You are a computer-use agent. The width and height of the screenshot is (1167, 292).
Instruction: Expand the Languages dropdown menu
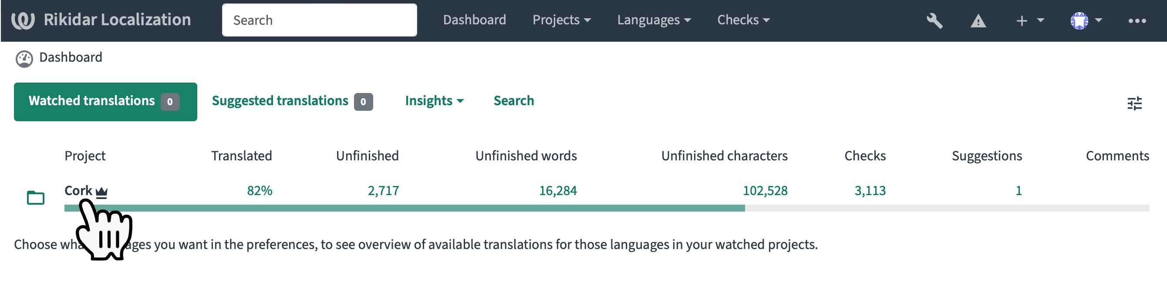click(x=654, y=20)
